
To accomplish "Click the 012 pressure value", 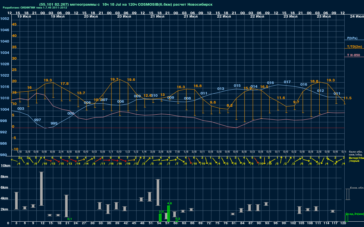I will point(320,91).
